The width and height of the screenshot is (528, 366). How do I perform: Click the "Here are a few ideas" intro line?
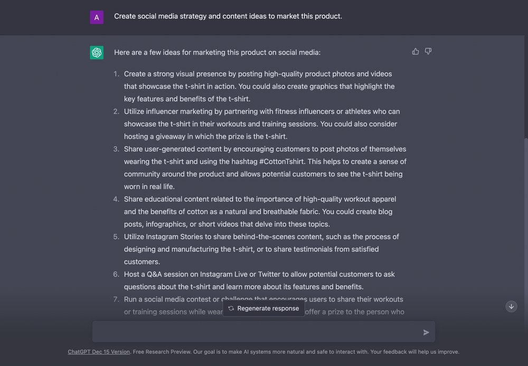(x=217, y=53)
